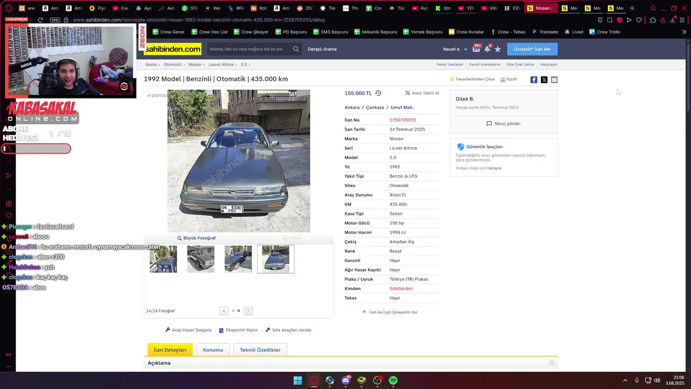Screen dimensions: 691x389
Task: Click Kredi Teklifi Al link
Action: tap(422, 93)
